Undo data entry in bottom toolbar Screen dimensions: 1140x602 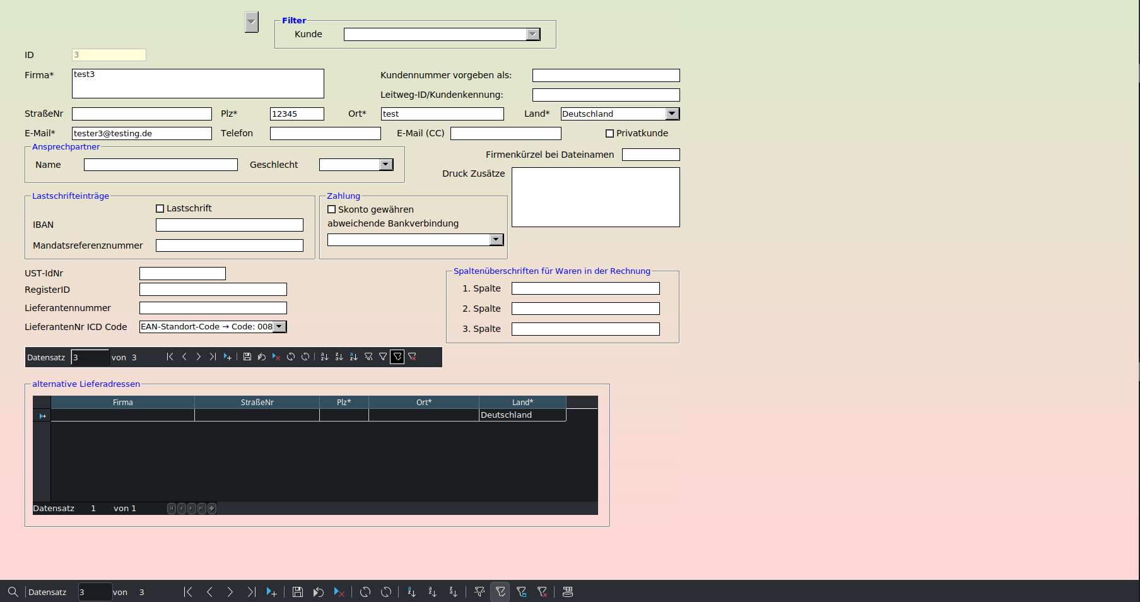pyautogui.click(x=319, y=592)
